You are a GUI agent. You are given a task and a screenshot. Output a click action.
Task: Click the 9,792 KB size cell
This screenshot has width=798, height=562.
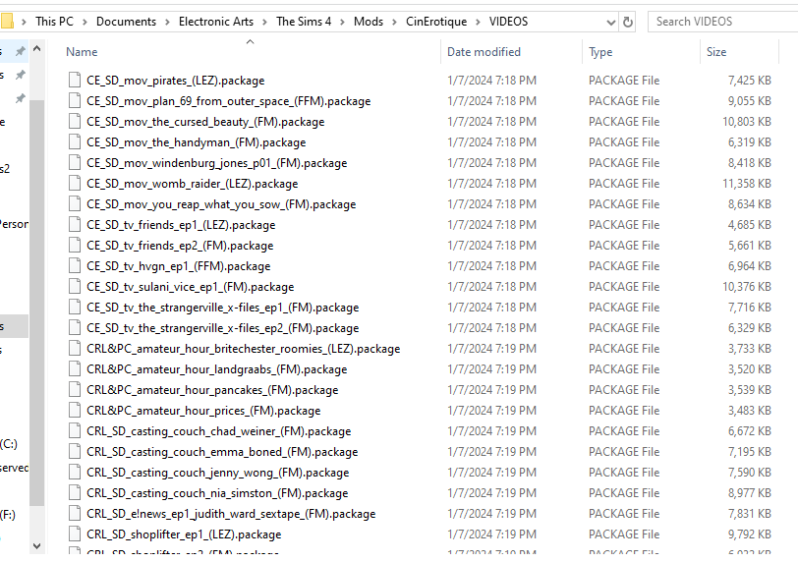point(749,534)
